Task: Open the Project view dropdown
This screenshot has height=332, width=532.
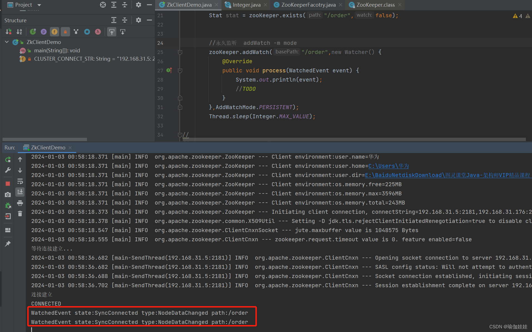Action: click(39, 5)
